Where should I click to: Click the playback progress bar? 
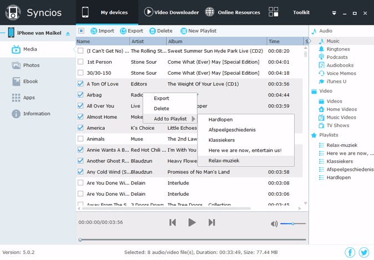coord(192,239)
